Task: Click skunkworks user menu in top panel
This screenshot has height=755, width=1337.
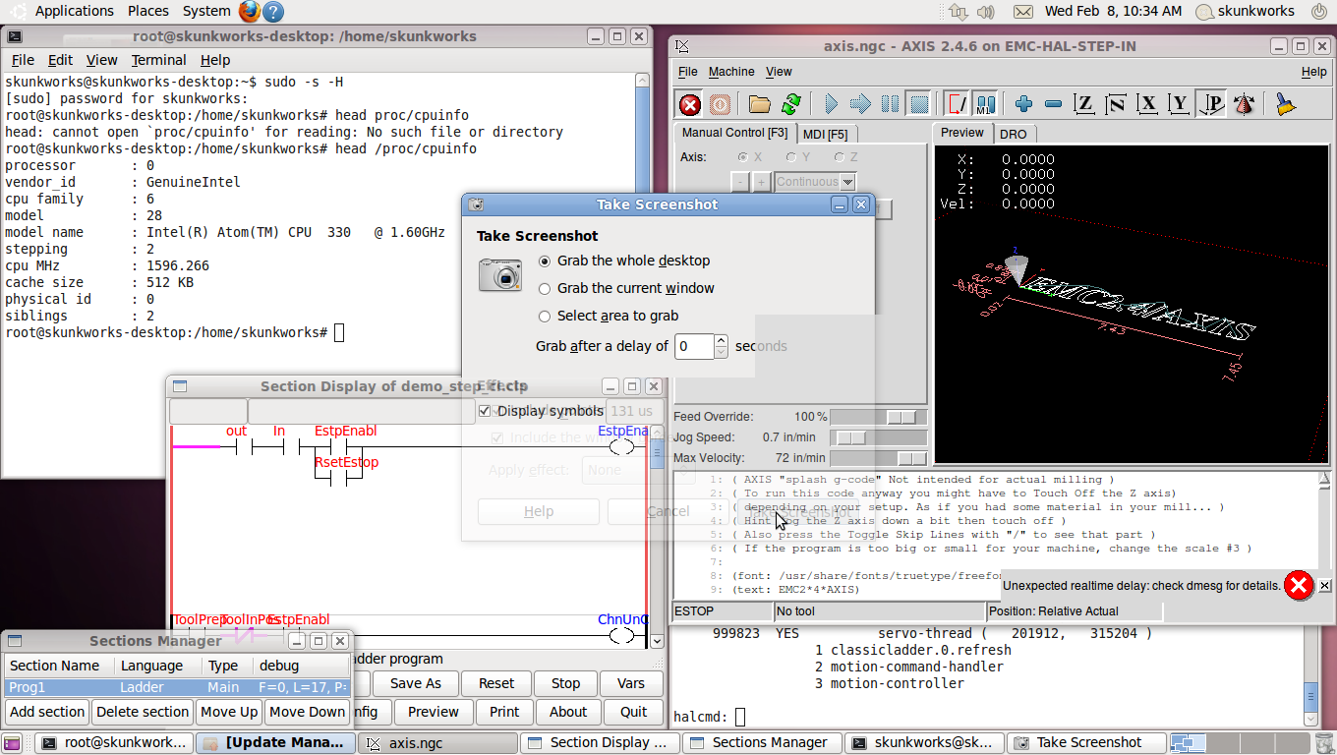Action: [x=1246, y=12]
